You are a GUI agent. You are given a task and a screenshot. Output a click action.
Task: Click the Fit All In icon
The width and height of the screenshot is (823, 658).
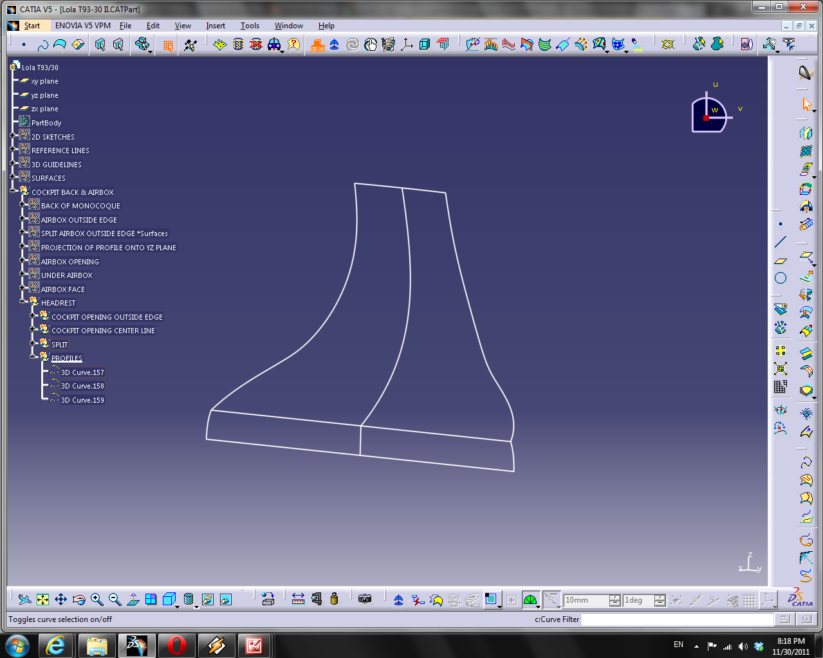(x=42, y=599)
